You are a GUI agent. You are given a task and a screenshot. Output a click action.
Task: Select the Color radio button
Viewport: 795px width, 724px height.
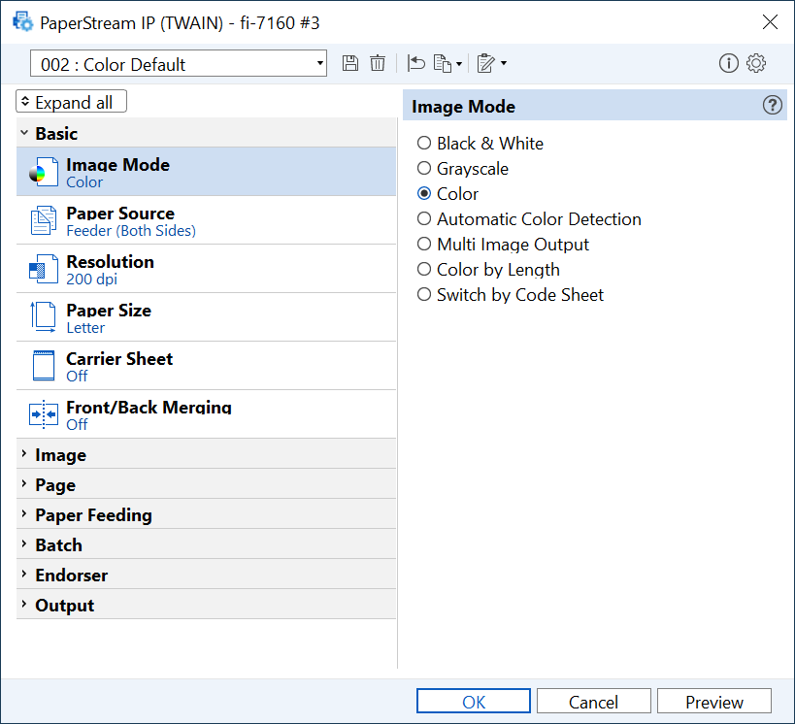pyautogui.click(x=424, y=193)
